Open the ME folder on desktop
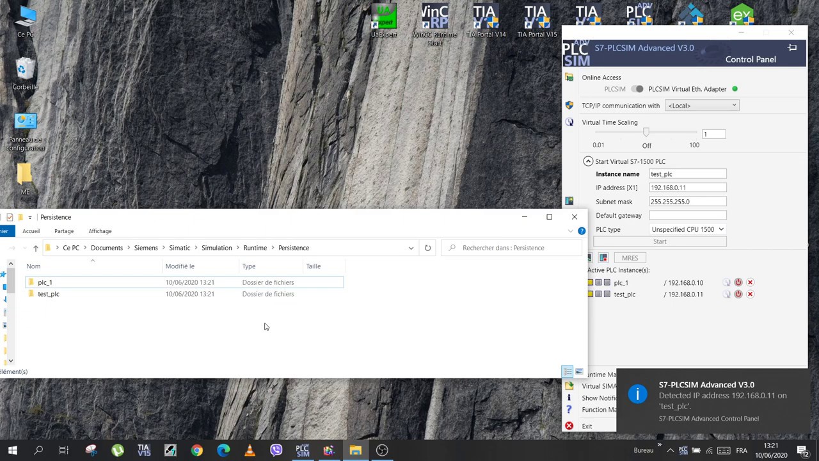Image resolution: width=819 pixels, height=461 pixels. (25, 179)
